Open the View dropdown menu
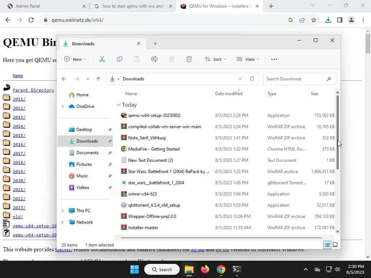Screen dimensions: 371x278 [x=248, y=59]
